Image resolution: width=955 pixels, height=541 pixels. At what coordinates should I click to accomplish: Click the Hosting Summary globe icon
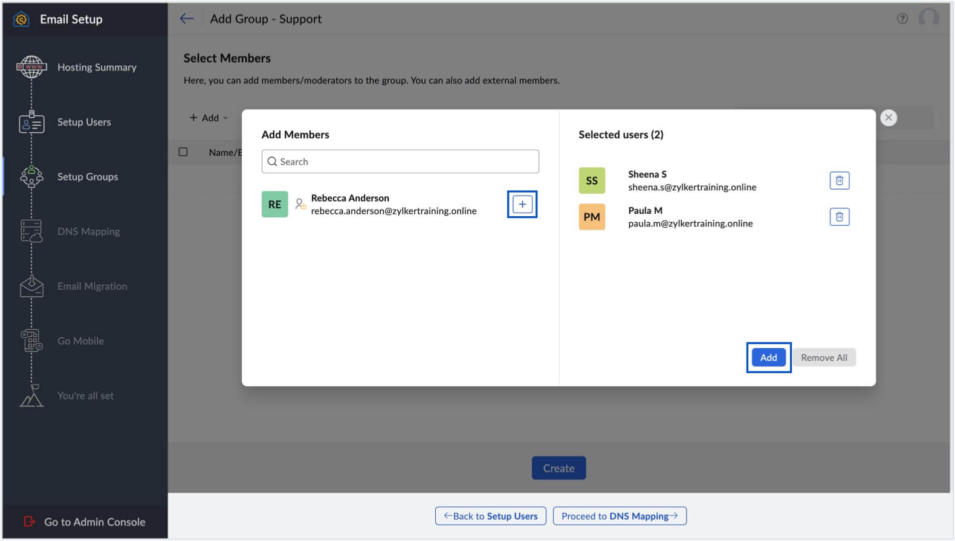(x=31, y=67)
